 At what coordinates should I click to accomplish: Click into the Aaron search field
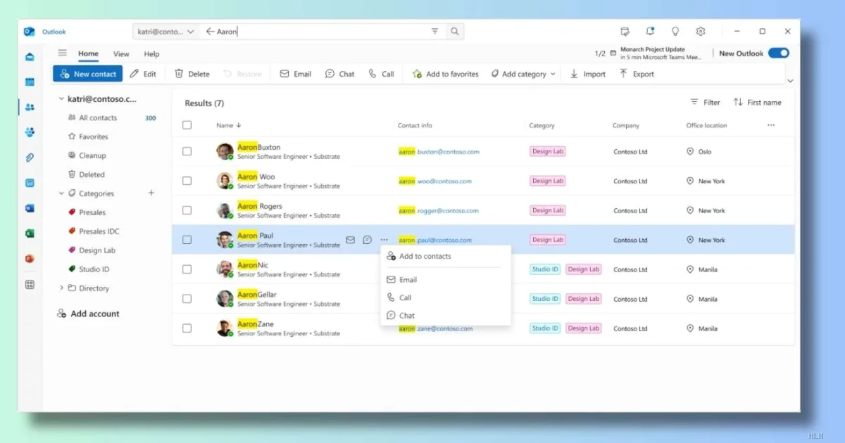[317, 32]
